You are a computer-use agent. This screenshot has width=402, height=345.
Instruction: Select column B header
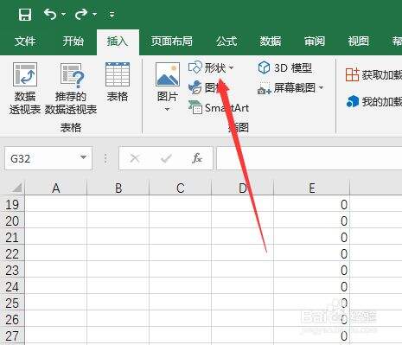[118, 188]
